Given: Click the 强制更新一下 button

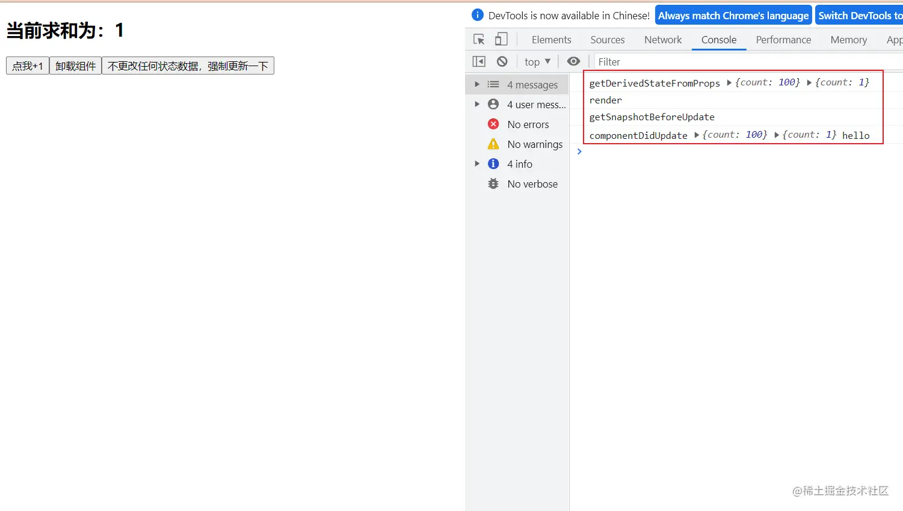Looking at the screenshot, I should (188, 66).
